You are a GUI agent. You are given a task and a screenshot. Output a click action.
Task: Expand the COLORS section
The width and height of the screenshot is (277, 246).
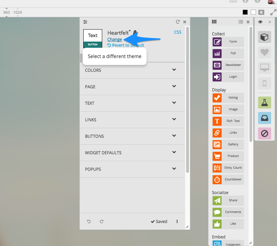coord(132,70)
